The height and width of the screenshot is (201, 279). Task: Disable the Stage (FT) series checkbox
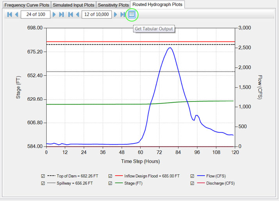pos(110,183)
